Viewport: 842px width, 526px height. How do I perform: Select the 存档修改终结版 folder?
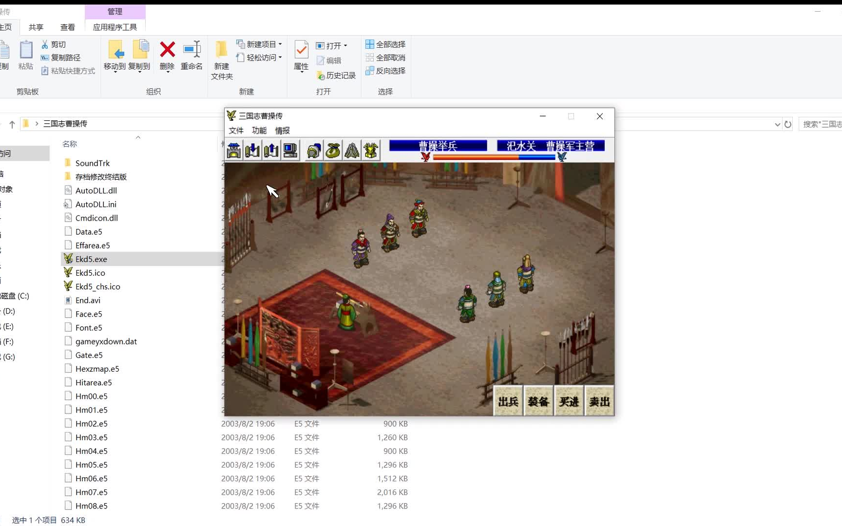pyautogui.click(x=101, y=177)
